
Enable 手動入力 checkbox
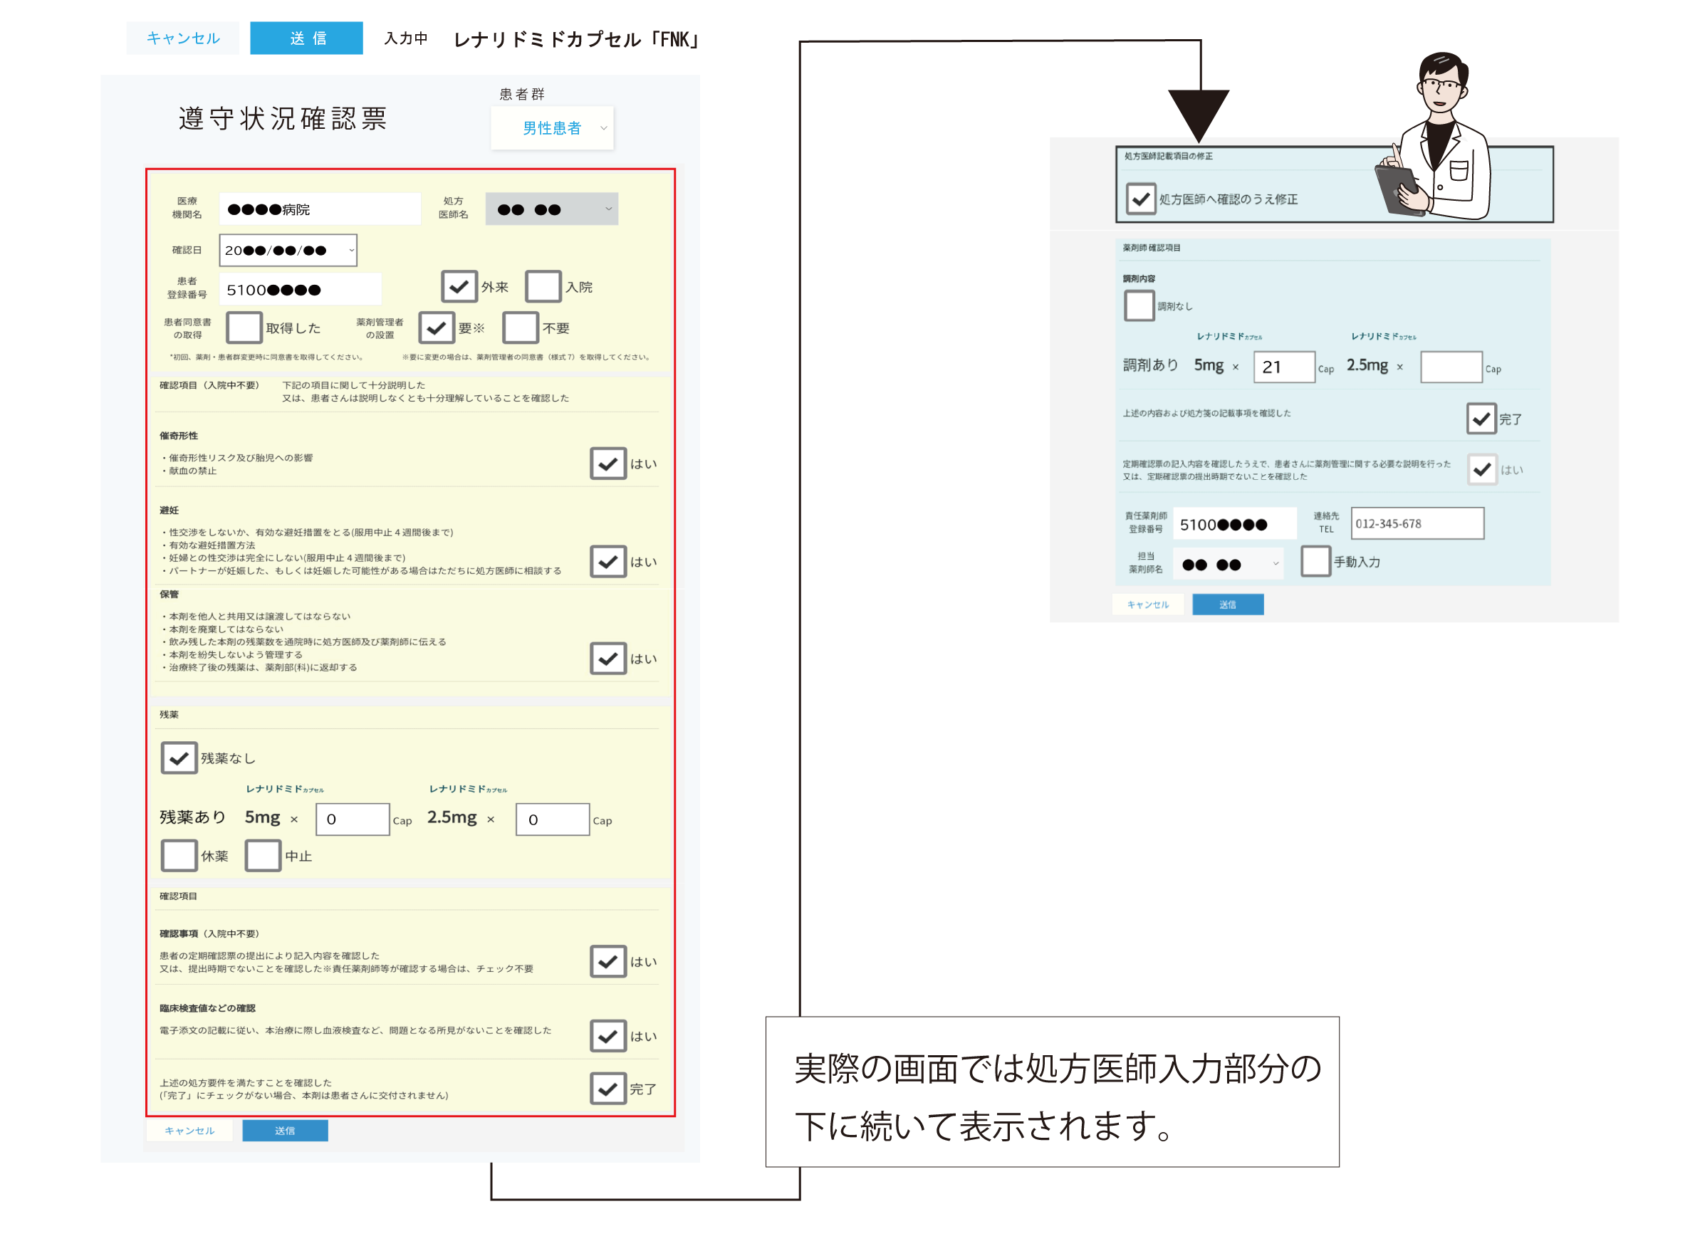1315,561
